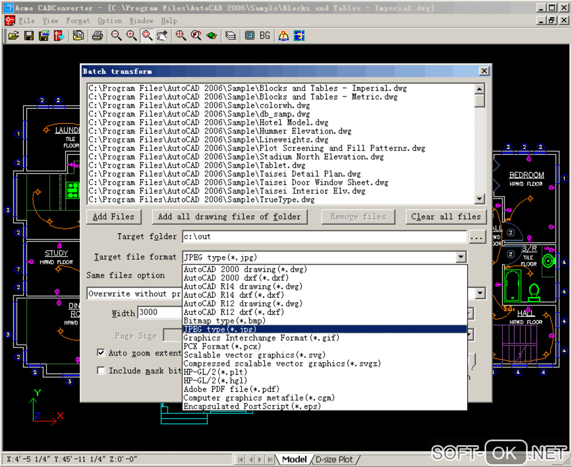
Task: Click the file list scrollbar down arrow
Action: pos(479,198)
